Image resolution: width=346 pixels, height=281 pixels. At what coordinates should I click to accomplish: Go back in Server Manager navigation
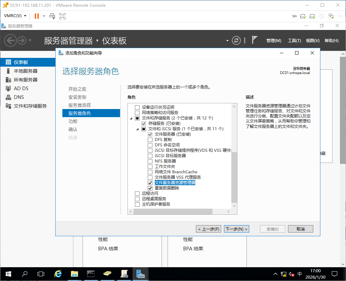click(10, 40)
